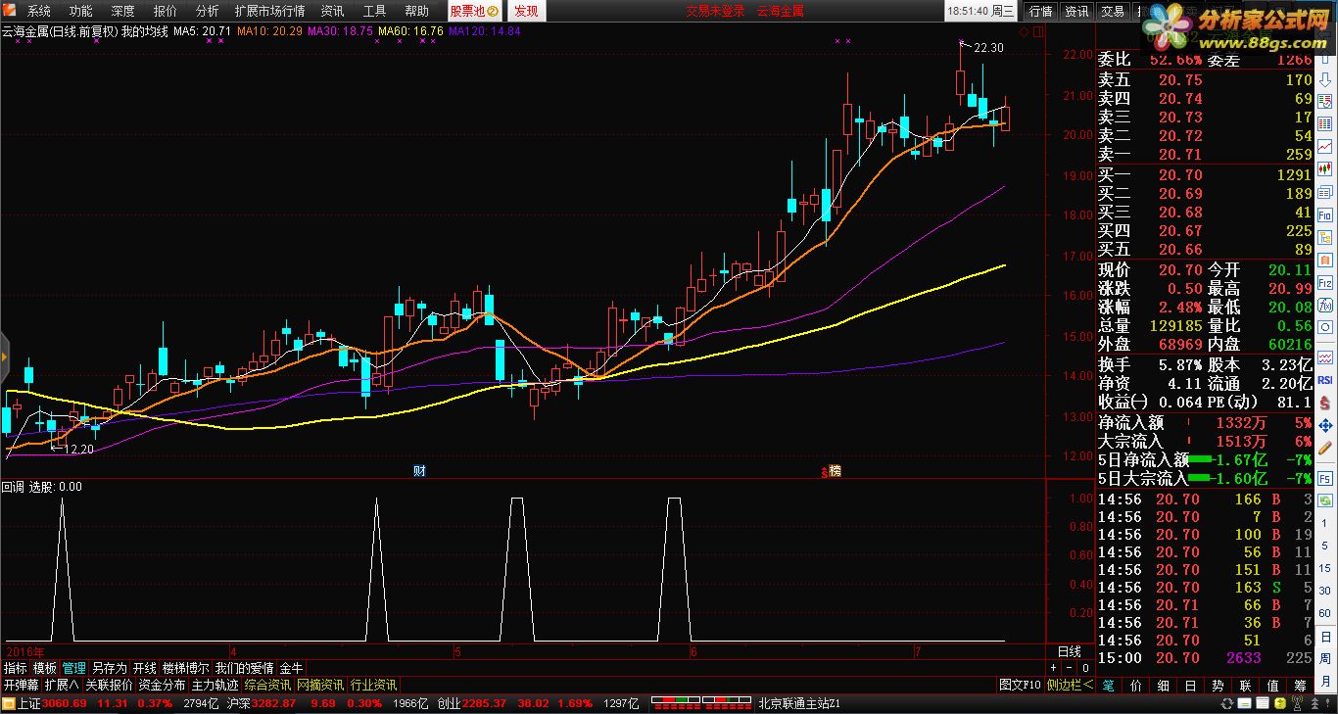
Task: Open the 功能 menu
Action: (x=81, y=11)
